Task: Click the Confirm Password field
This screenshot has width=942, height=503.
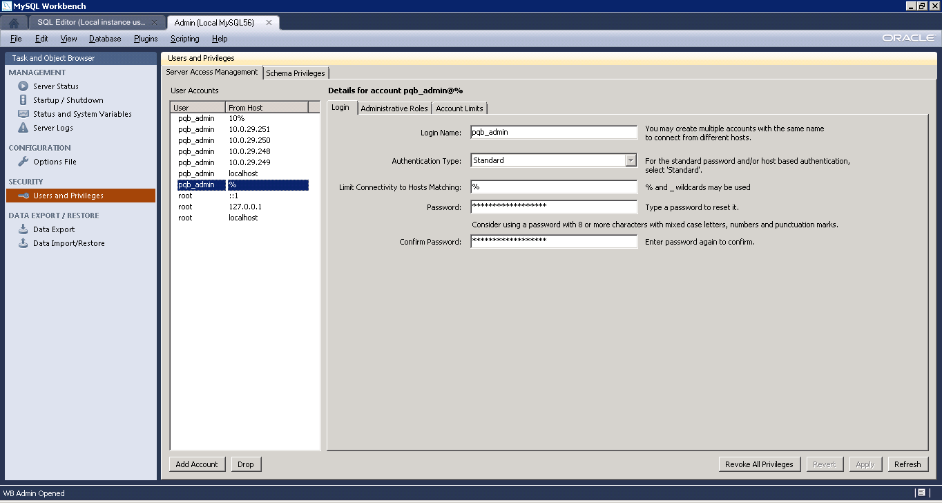Action: (x=554, y=241)
